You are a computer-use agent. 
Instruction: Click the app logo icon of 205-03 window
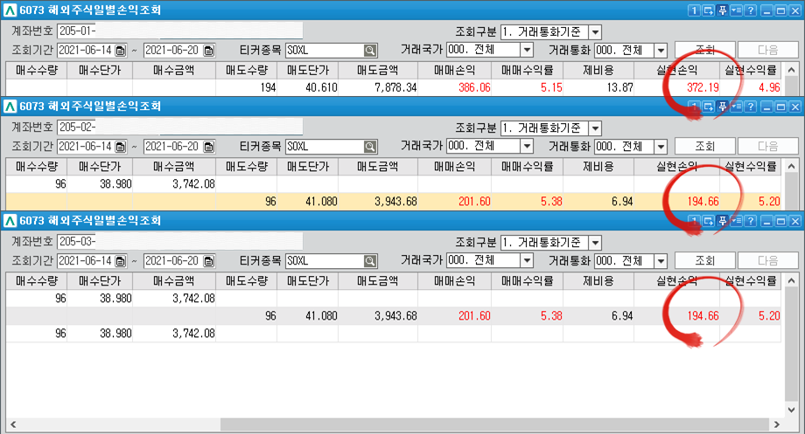pos(10,221)
